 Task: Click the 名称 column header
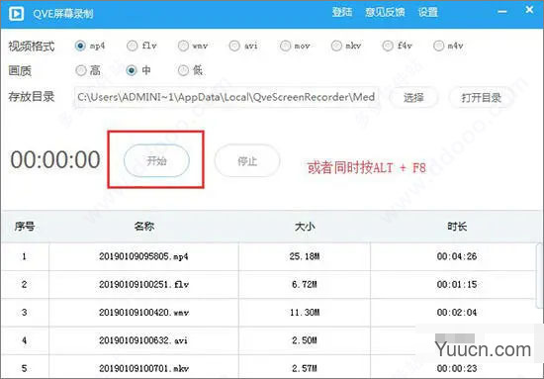pyautogui.click(x=144, y=227)
